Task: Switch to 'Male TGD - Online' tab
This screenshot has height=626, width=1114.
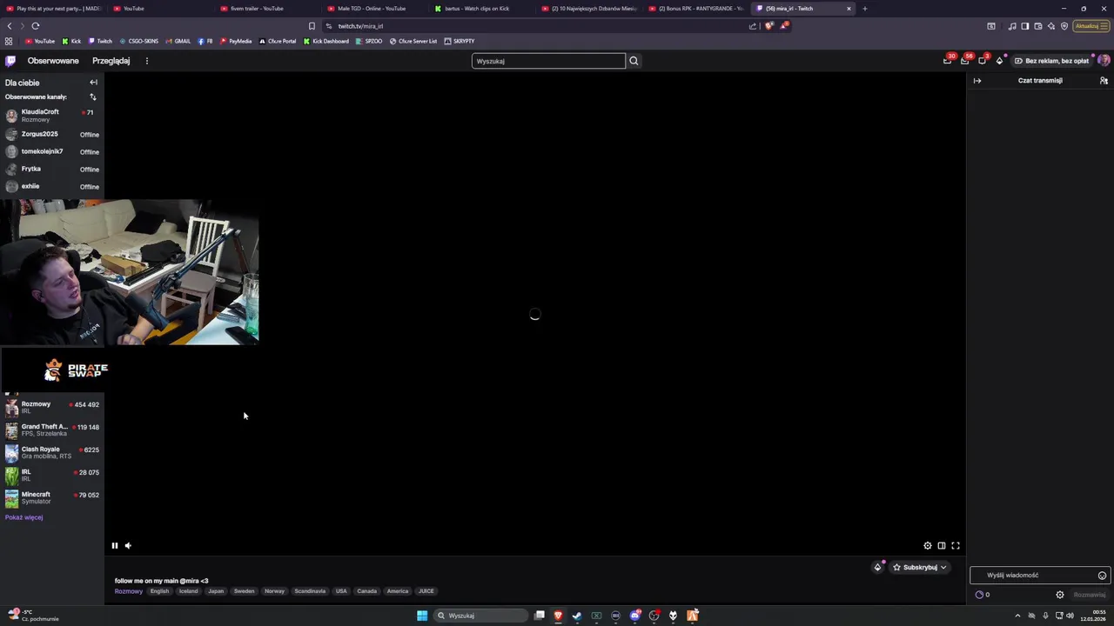Action: click(374, 9)
